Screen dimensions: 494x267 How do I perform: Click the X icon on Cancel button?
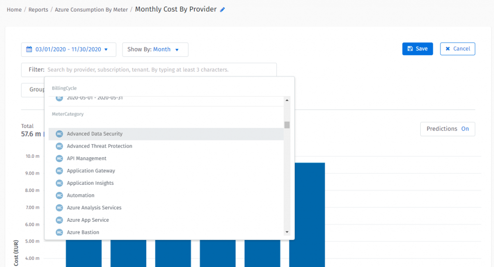[448, 49]
